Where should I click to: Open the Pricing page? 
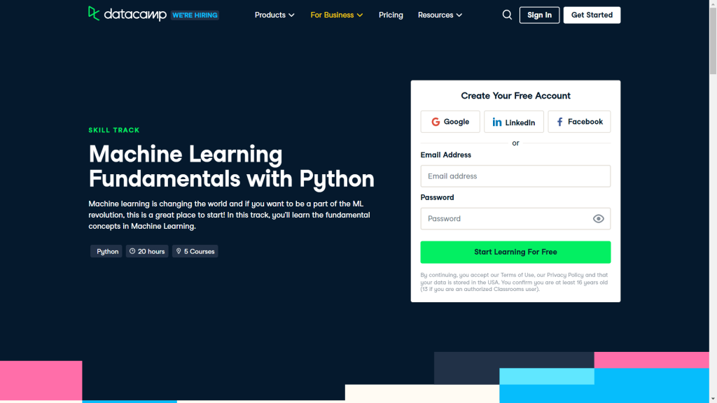(391, 15)
